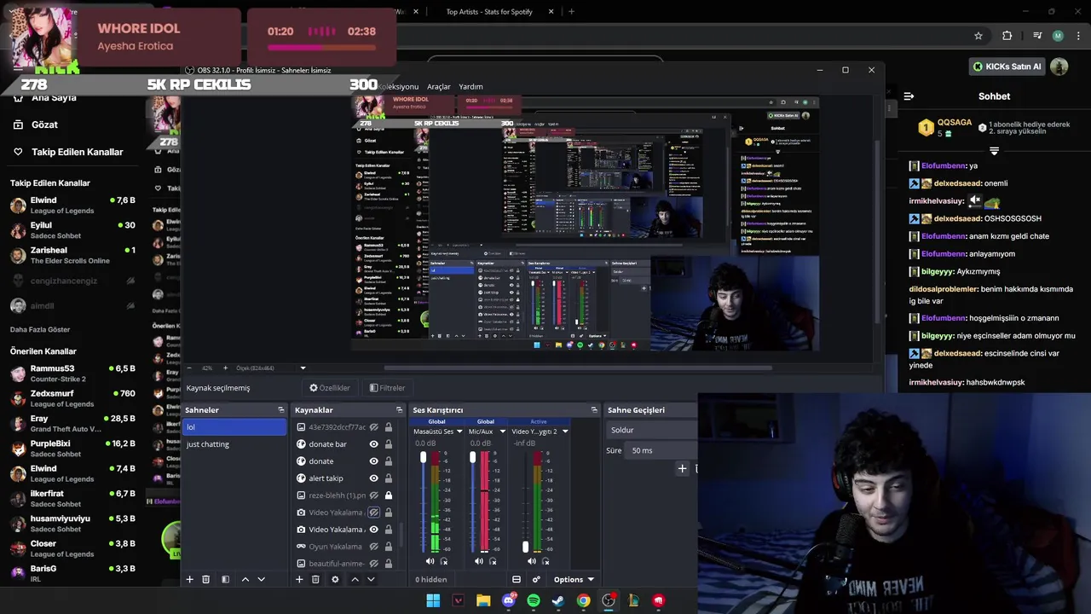This screenshot has width=1091, height=614.
Task: Hide the donate bar source
Action: (373, 444)
